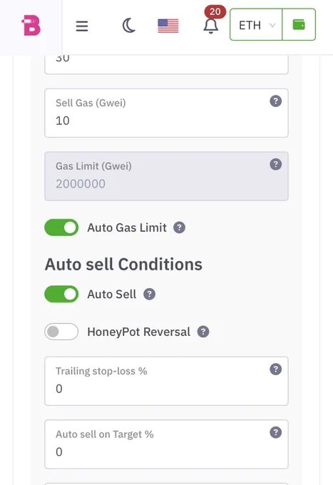Show help for Auto Sell toggle

(149, 294)
